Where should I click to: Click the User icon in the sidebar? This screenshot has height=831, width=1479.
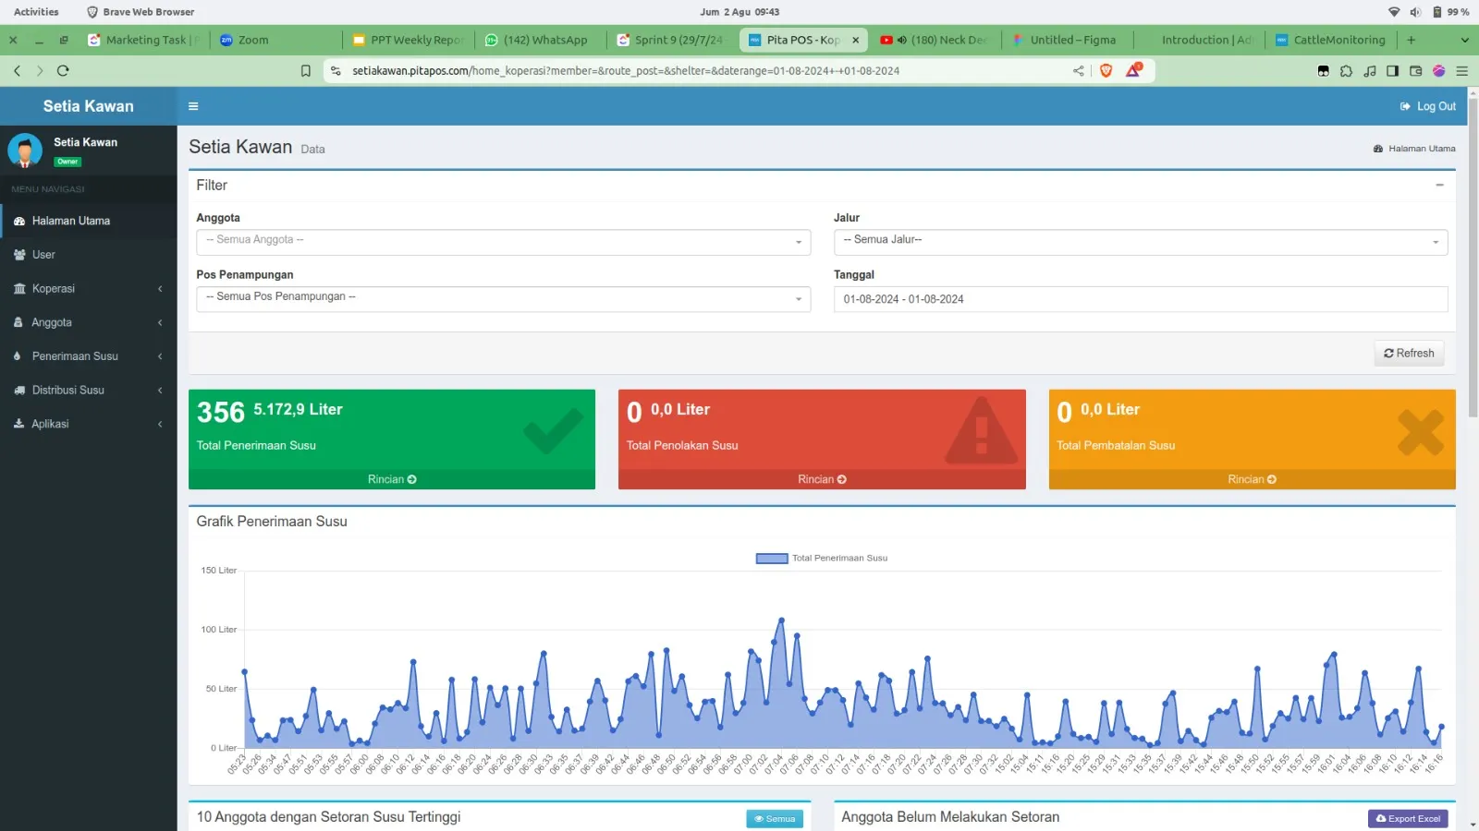tap(19, 255)
